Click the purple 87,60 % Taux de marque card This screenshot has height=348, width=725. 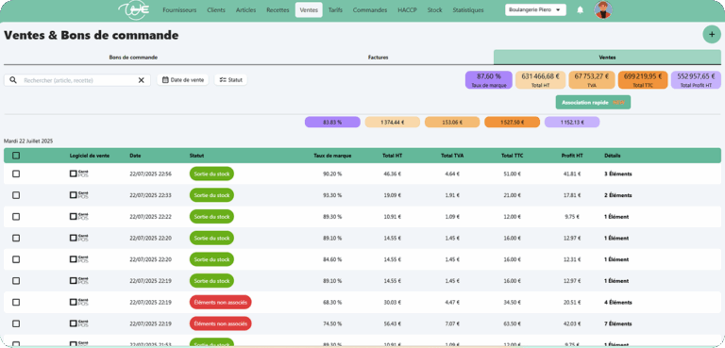click(x=489, y=80)
